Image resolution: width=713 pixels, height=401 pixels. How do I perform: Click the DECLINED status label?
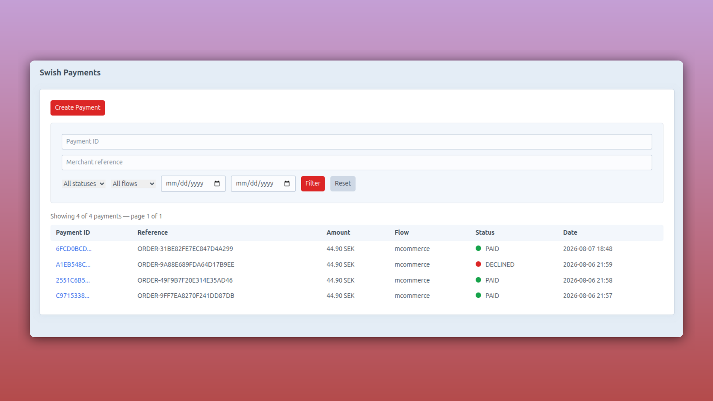pos(500,265)
